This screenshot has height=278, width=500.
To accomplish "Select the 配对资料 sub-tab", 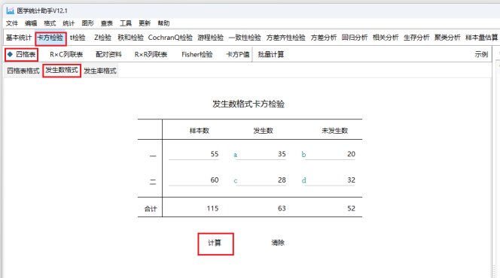I will pos(108,54).
